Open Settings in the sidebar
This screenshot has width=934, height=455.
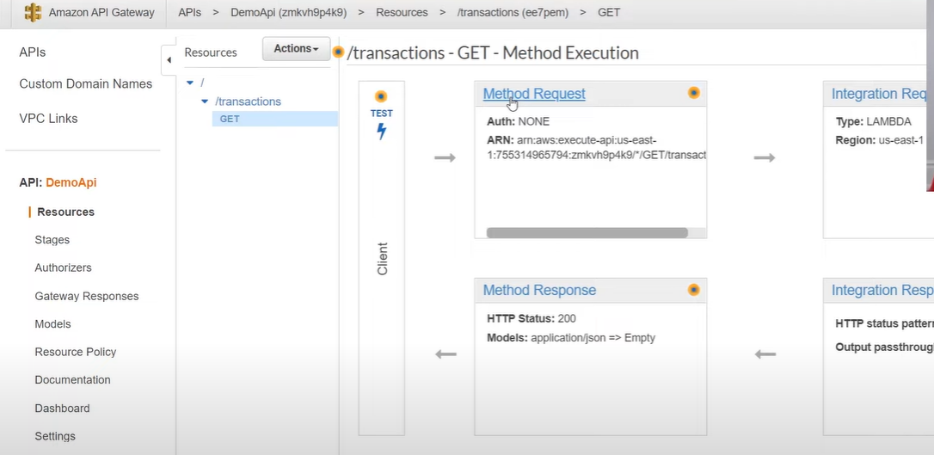55,437
